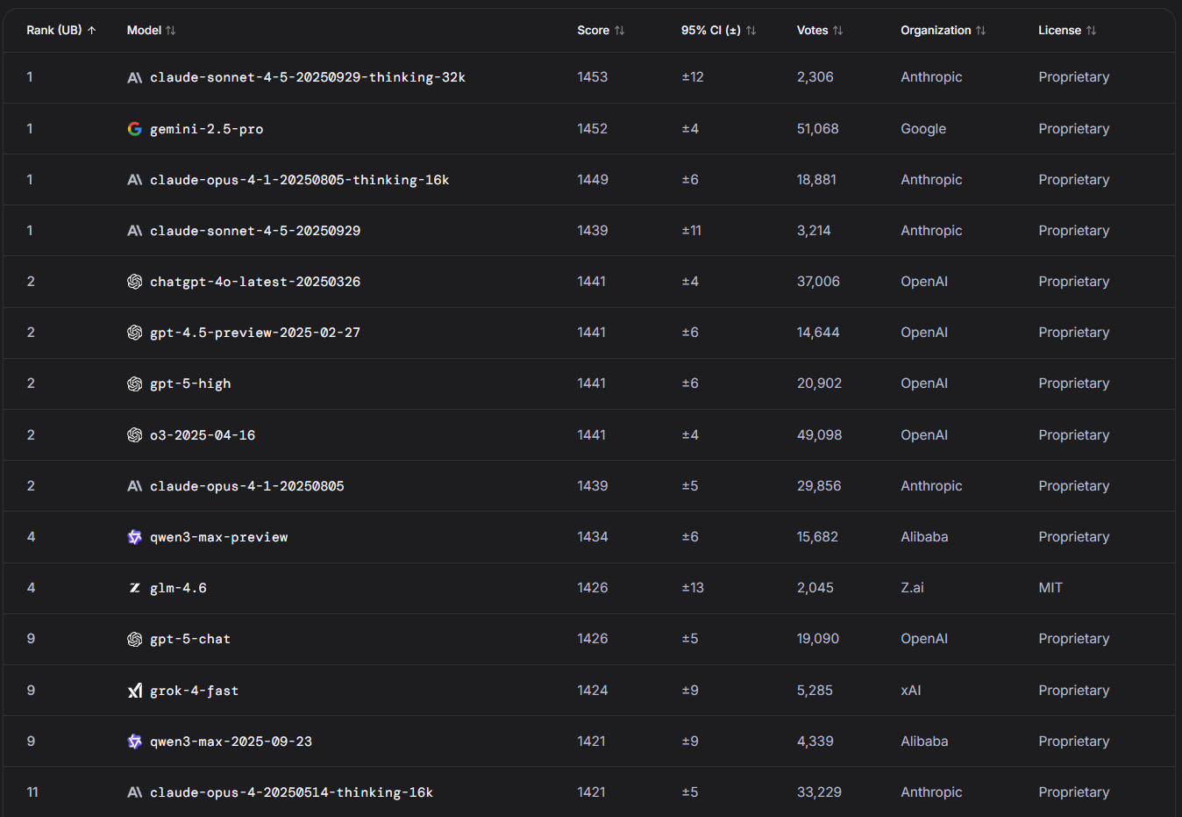Click the sort arrows next to License header
This screenshot has width=1182, height=817.
[x=1092, y=30]
